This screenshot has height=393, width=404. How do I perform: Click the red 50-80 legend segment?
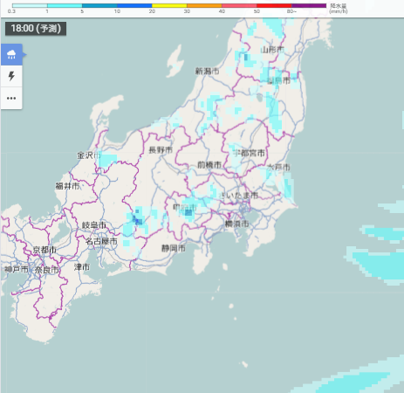click(x=274, y=5)
